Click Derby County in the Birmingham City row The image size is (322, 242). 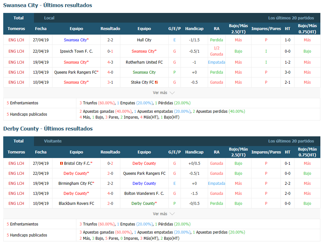pyautogui.click(x=144, y=183)
